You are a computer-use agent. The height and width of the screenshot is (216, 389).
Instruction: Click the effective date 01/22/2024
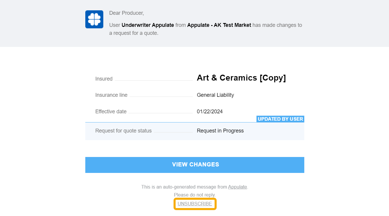pos(210,112)
